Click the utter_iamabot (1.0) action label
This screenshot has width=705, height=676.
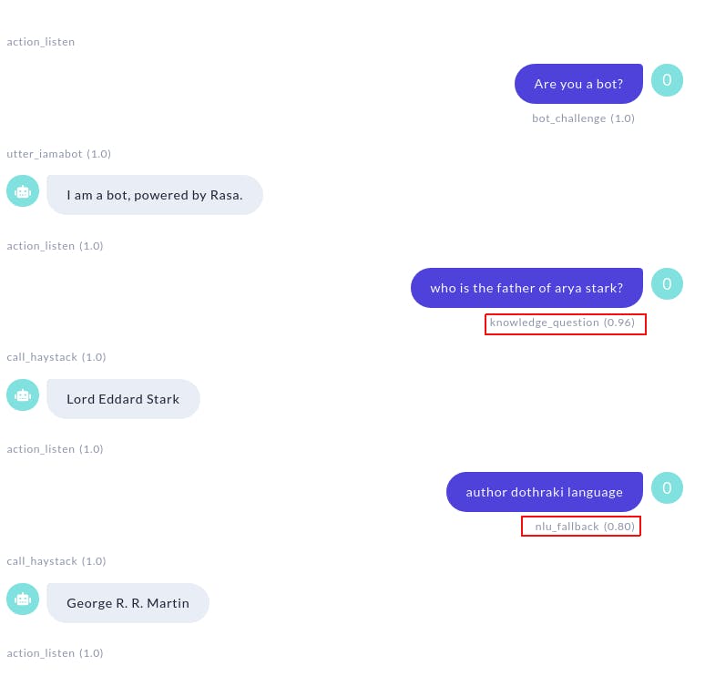[x=58, y=154]
